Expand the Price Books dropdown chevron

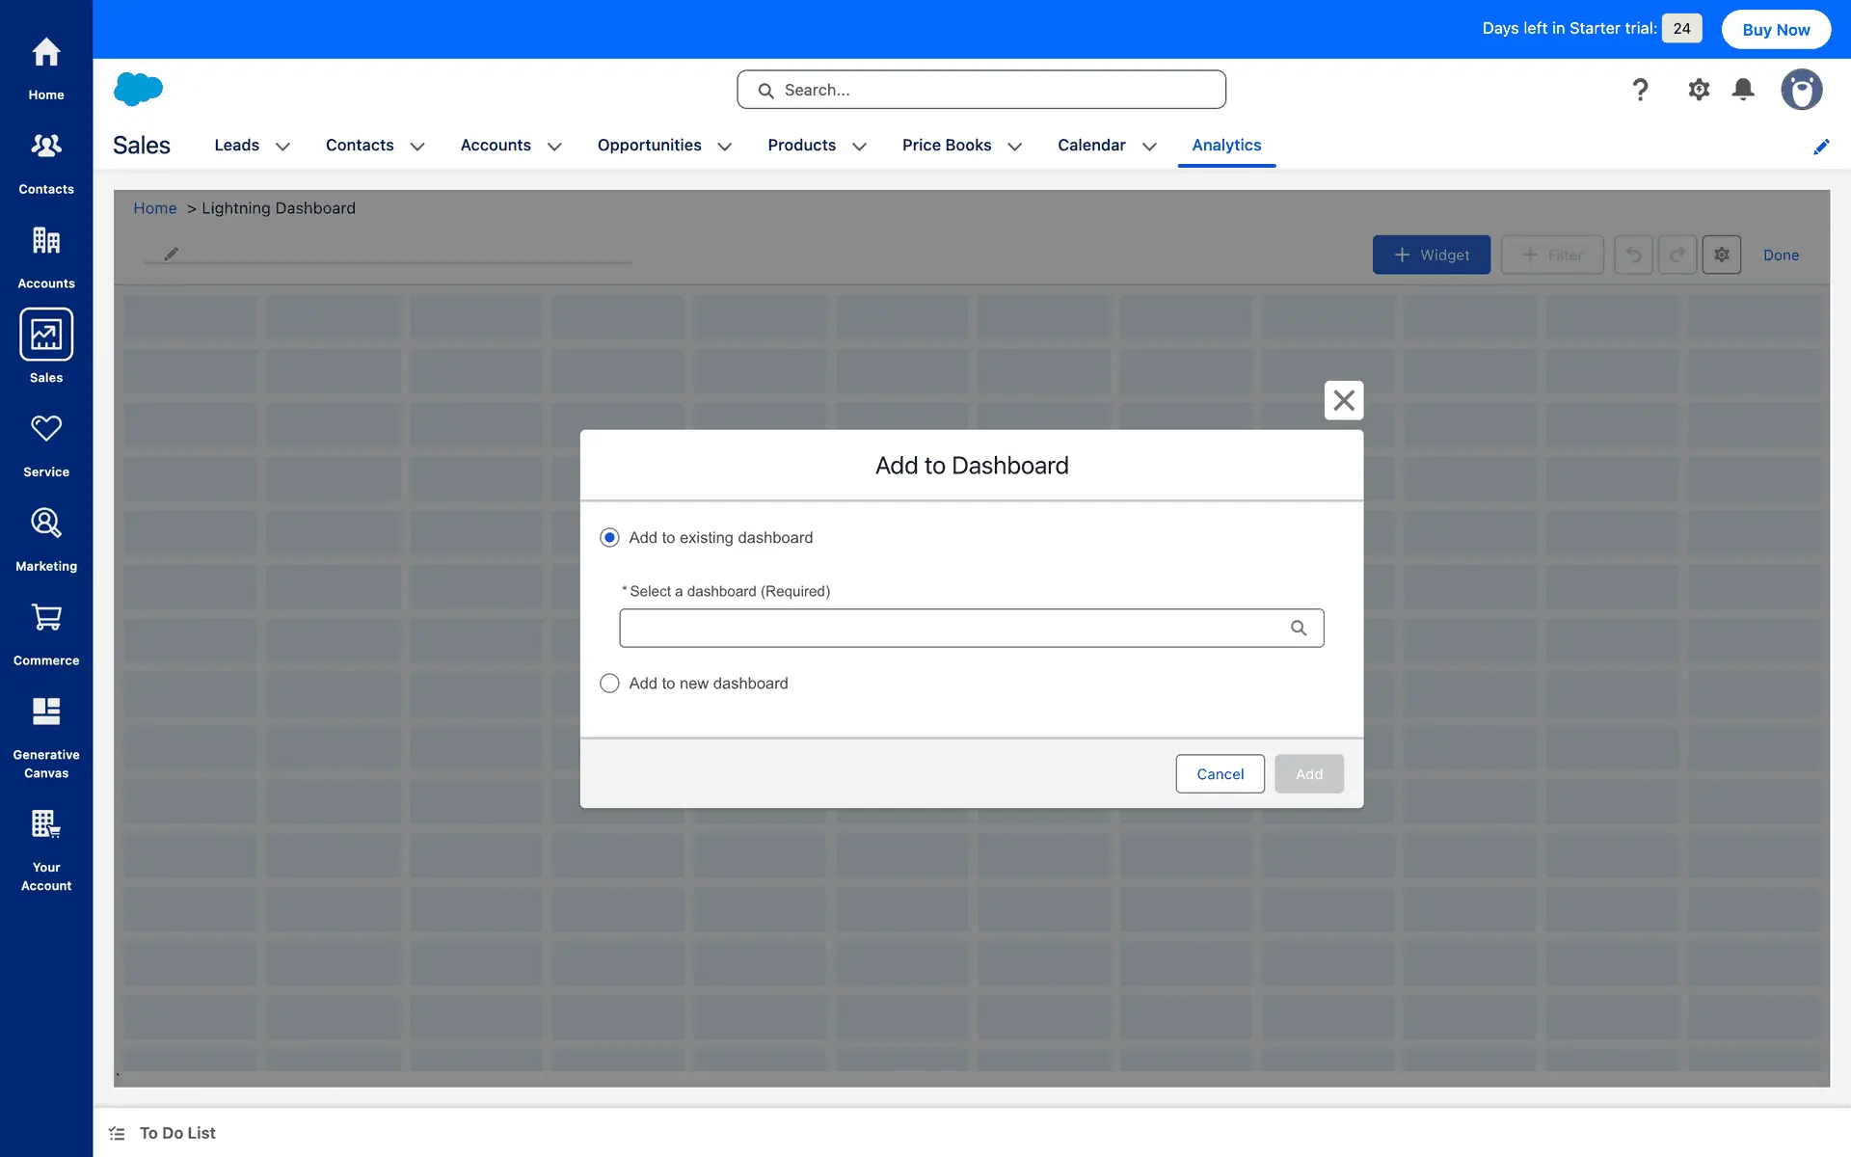(x=1014, y=147)
